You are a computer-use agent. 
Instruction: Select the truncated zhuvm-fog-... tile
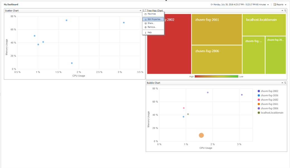pos(253,55)
